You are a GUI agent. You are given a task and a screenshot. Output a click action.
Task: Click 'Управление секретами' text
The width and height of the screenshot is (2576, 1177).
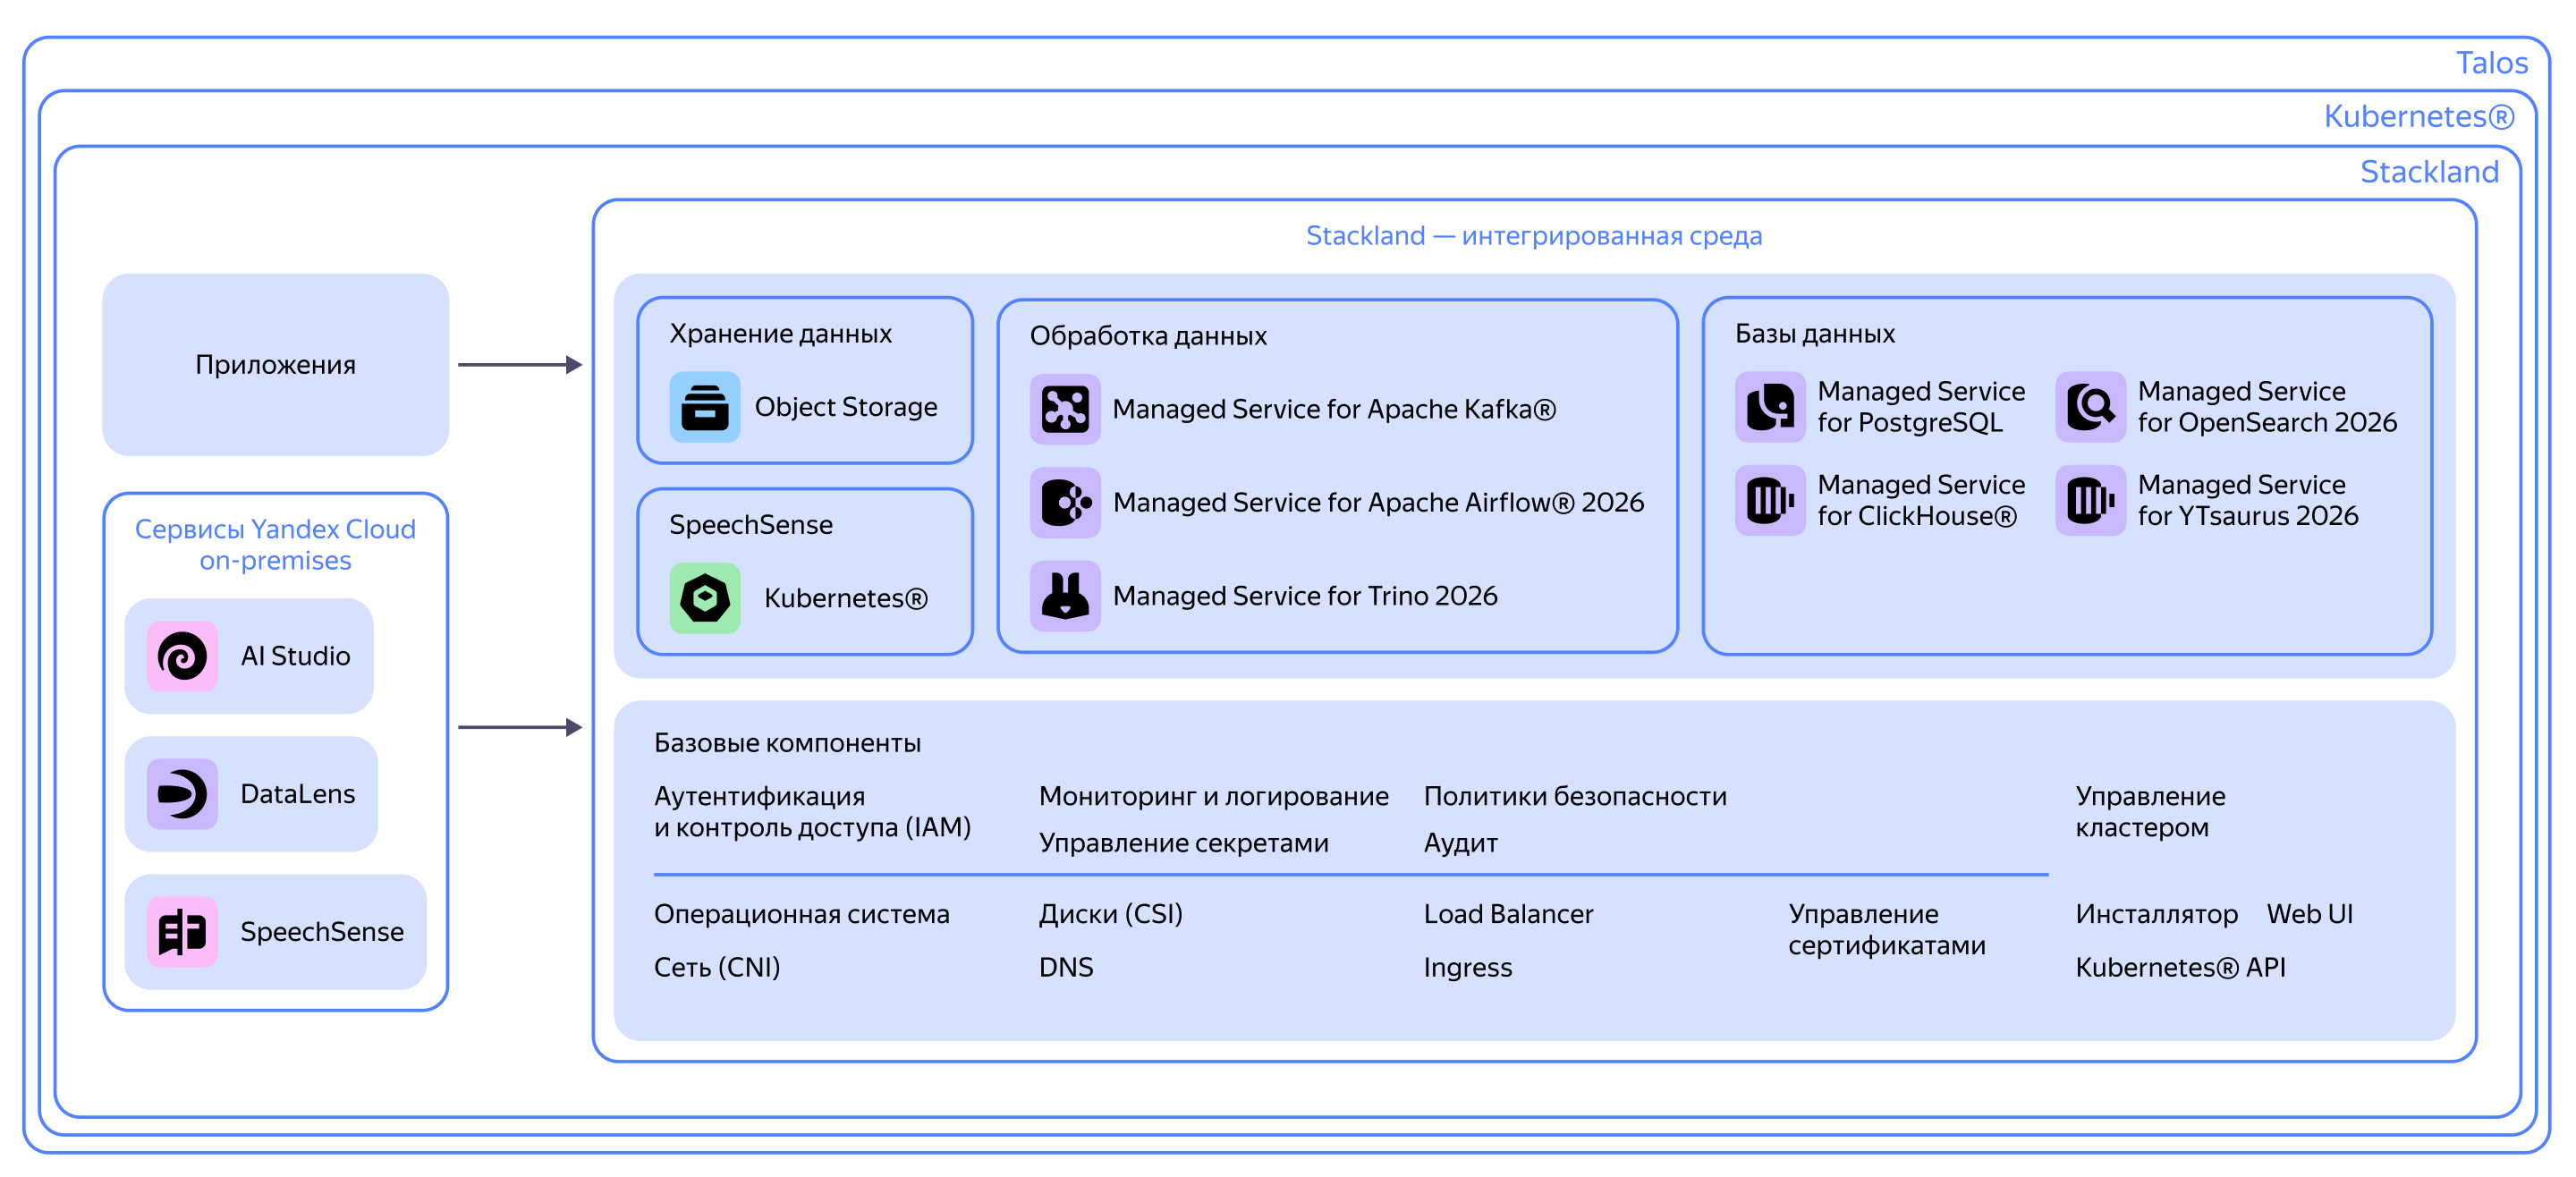(1183, 843)
